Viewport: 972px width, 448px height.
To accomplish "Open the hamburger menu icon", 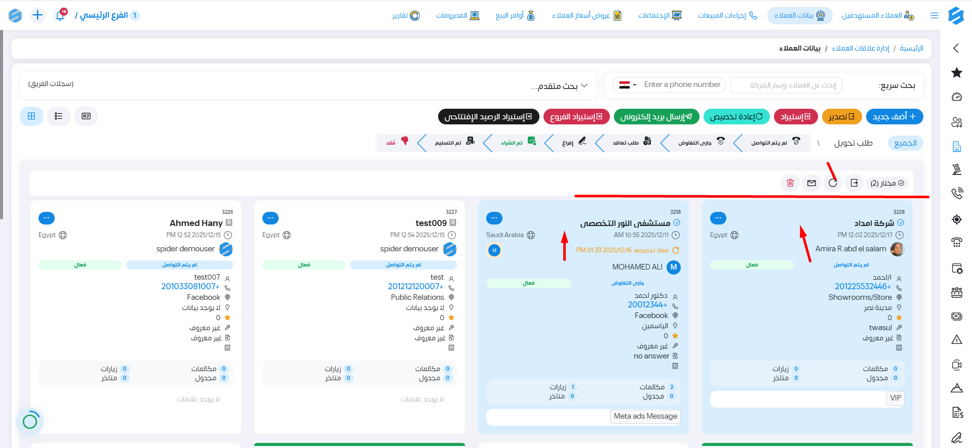I will coord(934,16).
